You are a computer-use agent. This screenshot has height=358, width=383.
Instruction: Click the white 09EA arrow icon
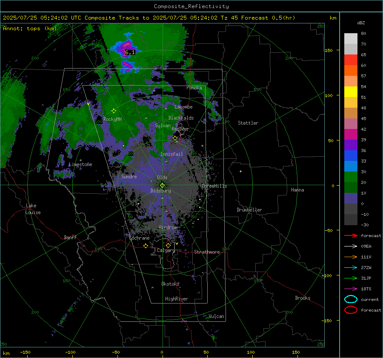[x=351, y=246]
